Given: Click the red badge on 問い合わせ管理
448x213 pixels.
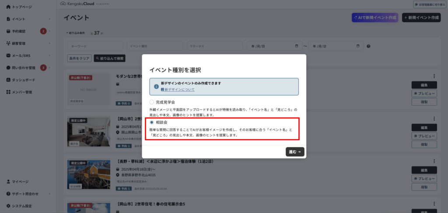Looking at the screenshot, I should pos(43,68).
